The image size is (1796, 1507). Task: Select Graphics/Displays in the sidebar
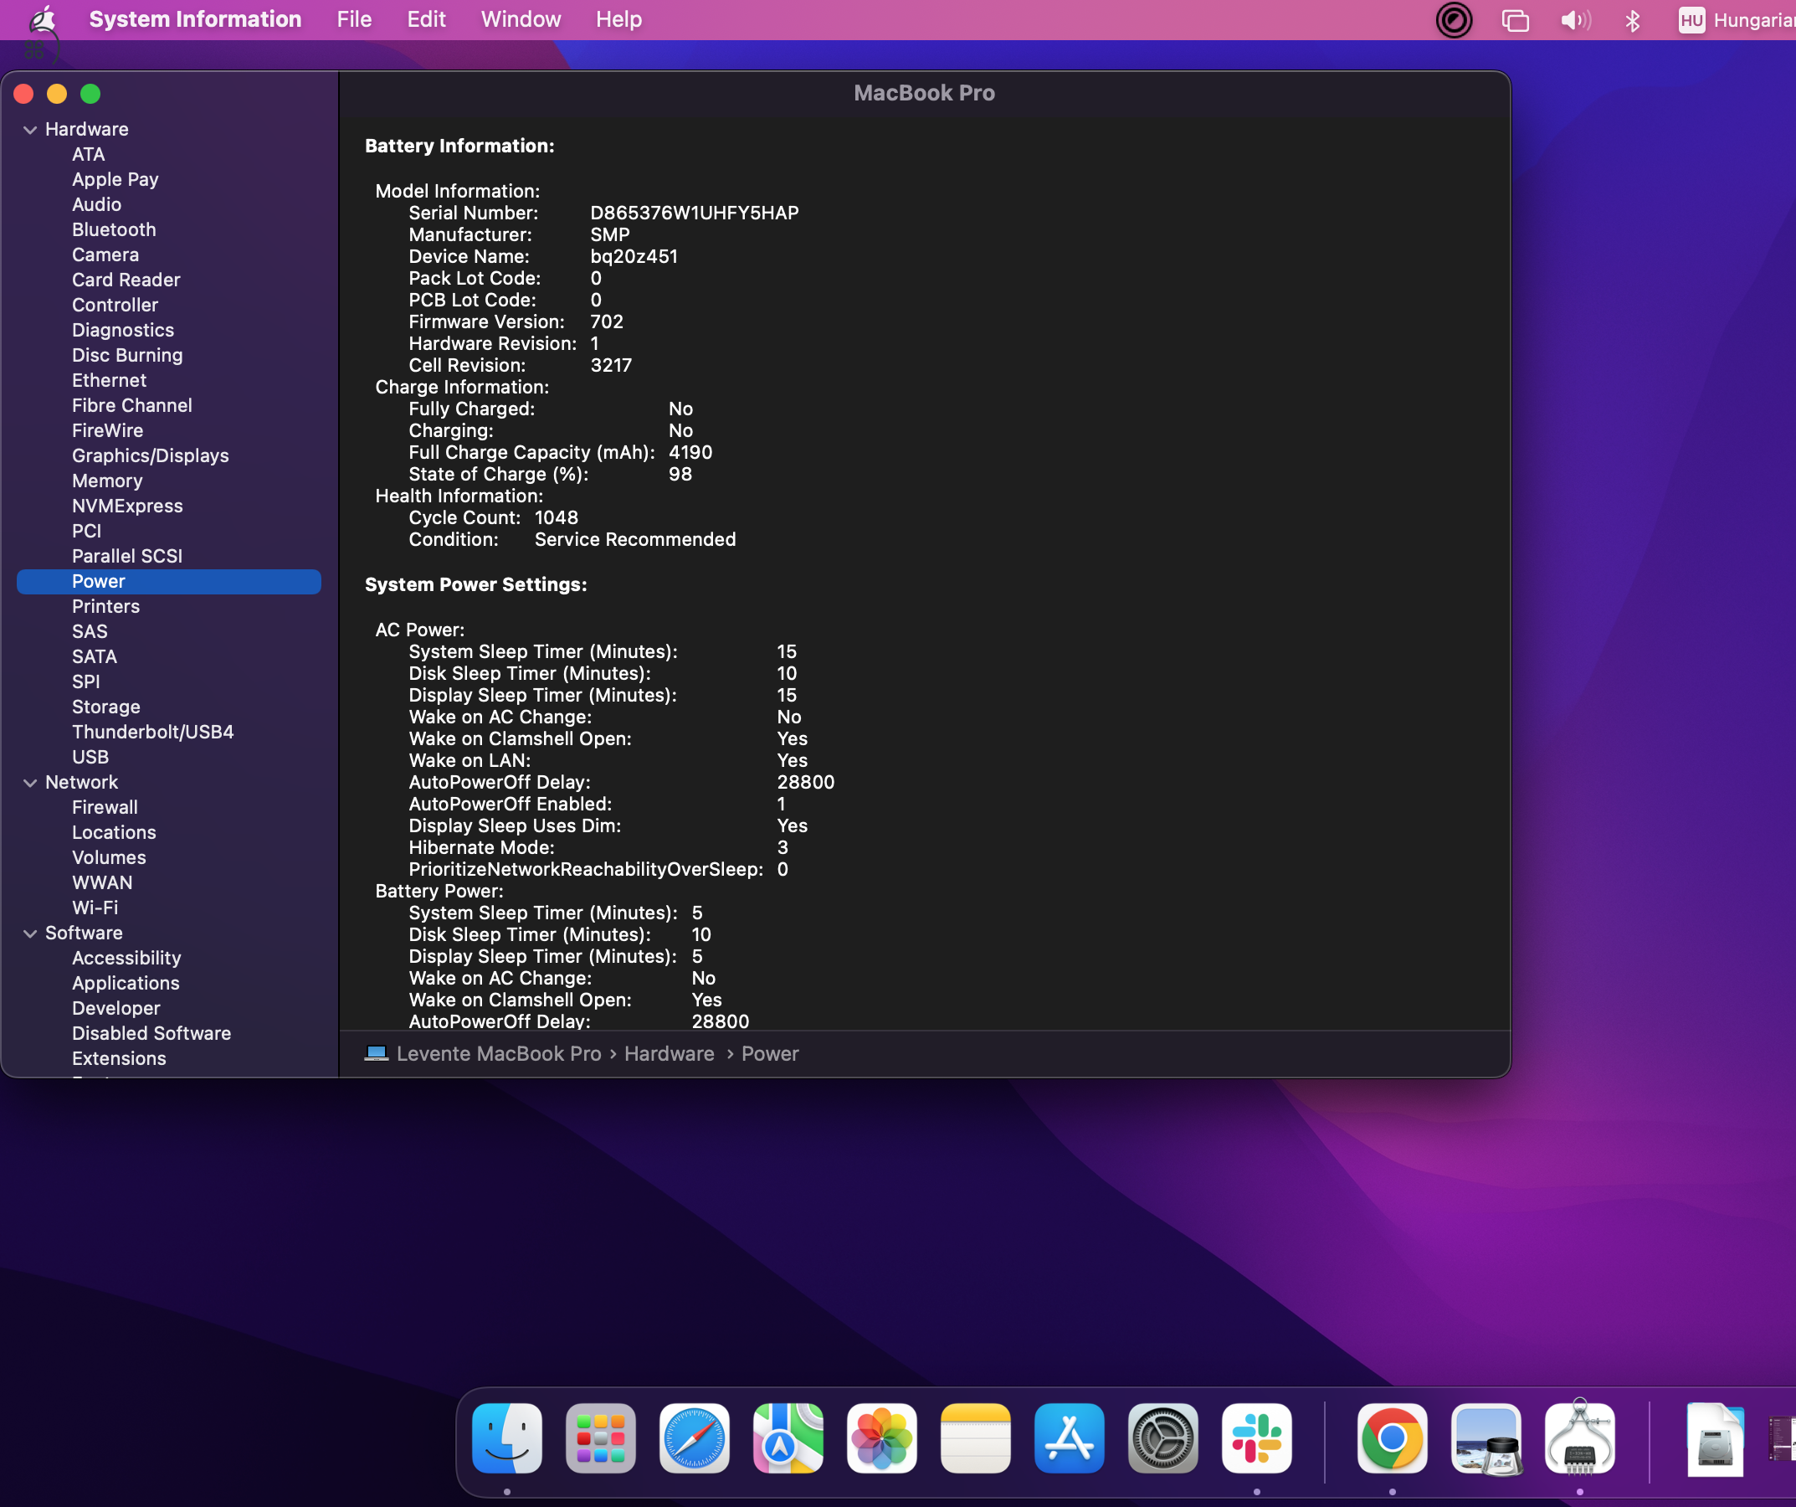pos(151,456)
